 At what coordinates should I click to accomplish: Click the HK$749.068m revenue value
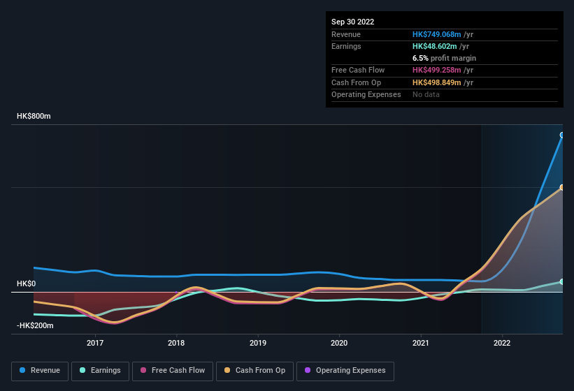tap(436, 34)
